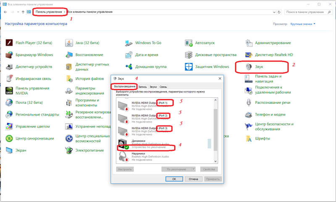Switch to Воспроизведение tab
Screen dimensions: 336x202
point(124,87)
